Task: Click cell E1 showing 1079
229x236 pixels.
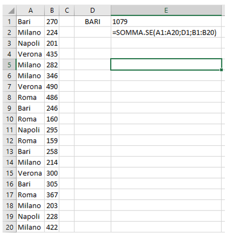Action: point(166,21)
